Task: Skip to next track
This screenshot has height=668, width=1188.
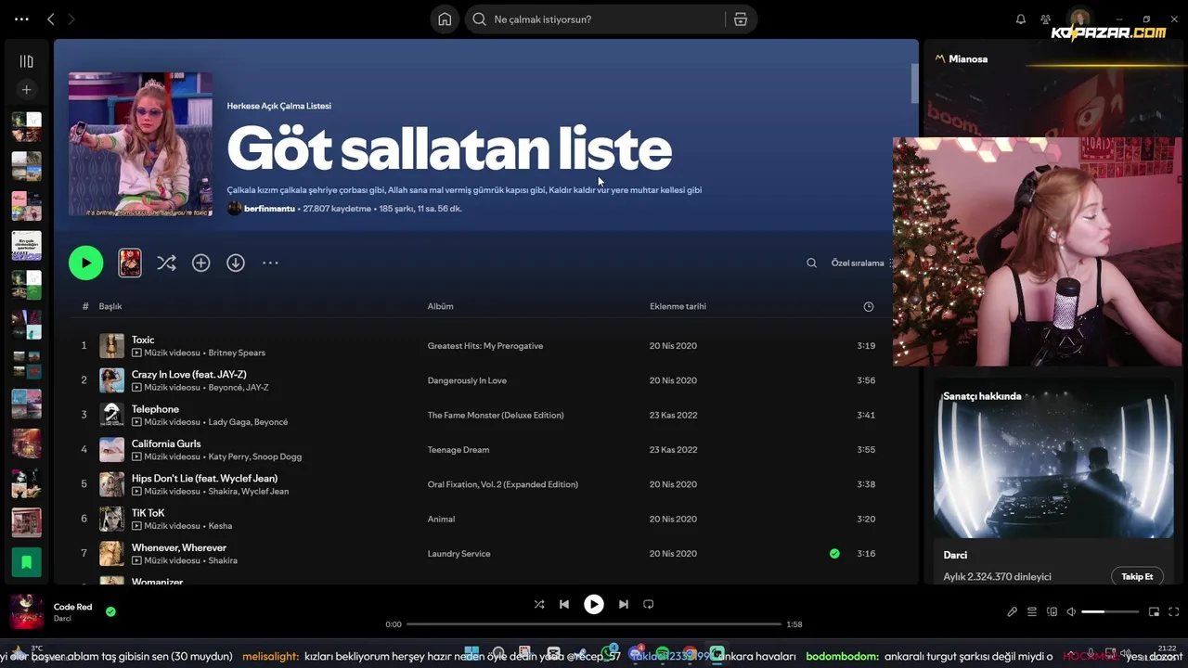Action: click(624, 604)
